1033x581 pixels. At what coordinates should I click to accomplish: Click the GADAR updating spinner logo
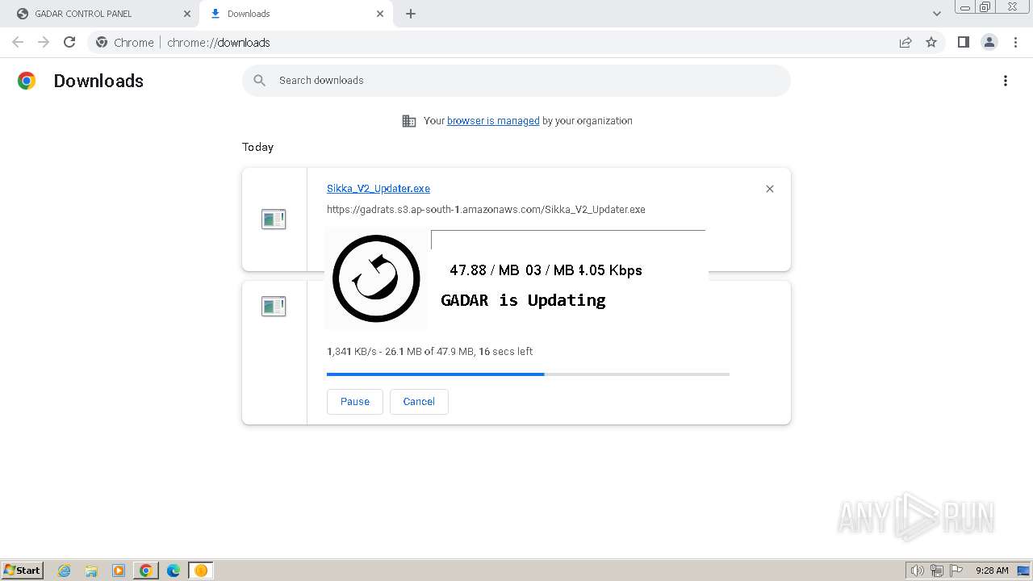[x=376, y=278]
